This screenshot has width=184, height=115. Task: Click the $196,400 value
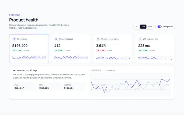[20, 46]
